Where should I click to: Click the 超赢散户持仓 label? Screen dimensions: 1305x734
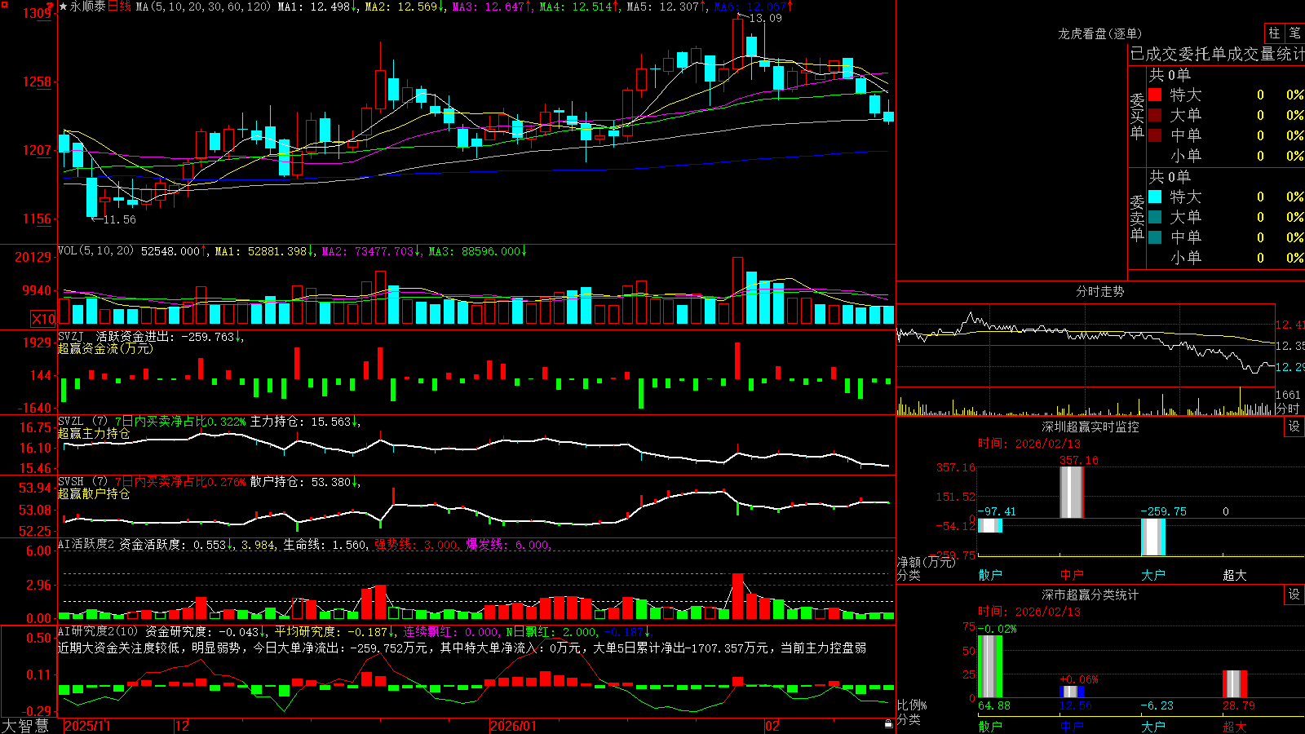point(94,493)
